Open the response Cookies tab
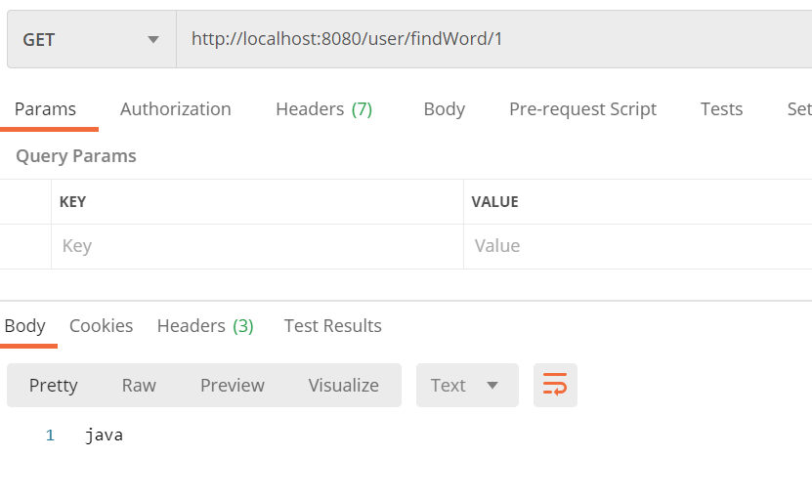This screenshot has width=812, height=498. (101, 326)
